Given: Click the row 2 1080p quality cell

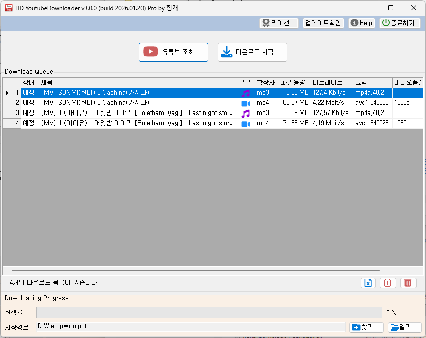Looking at the screenshot, I should pyautogui.click(x=408, y=103).
